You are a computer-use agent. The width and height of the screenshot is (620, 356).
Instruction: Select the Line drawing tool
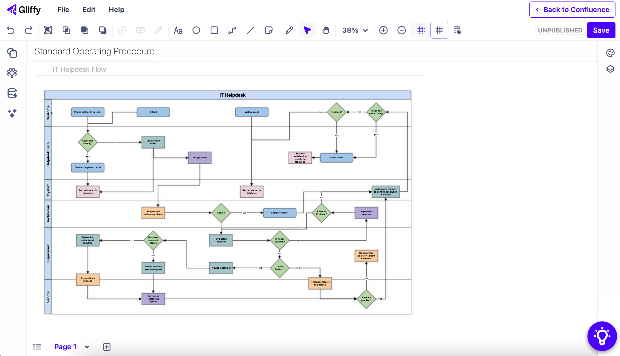251,30
